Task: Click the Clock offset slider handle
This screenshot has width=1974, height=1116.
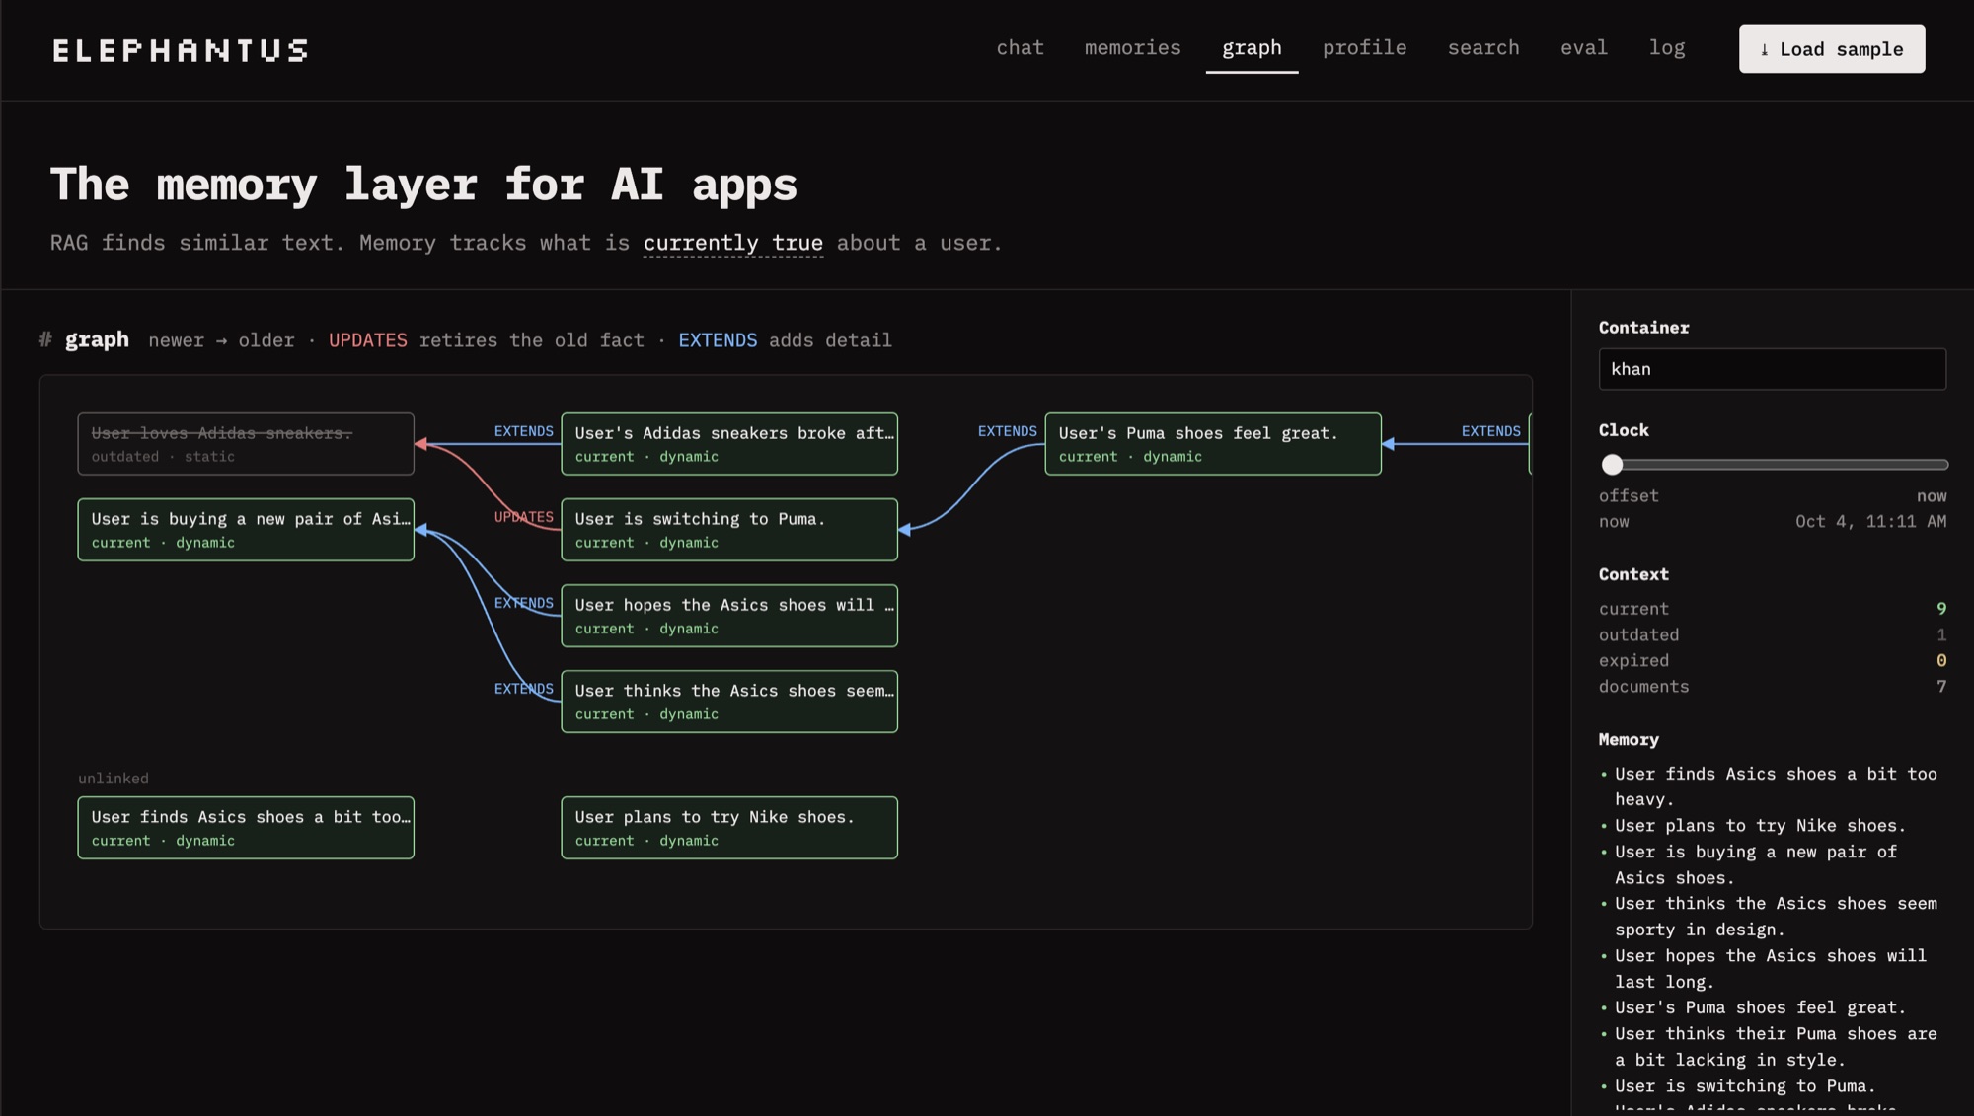Action: 1612,464
